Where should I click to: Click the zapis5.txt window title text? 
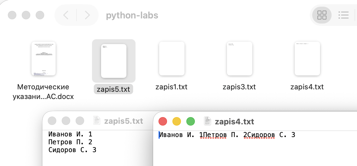click(123, 121)
